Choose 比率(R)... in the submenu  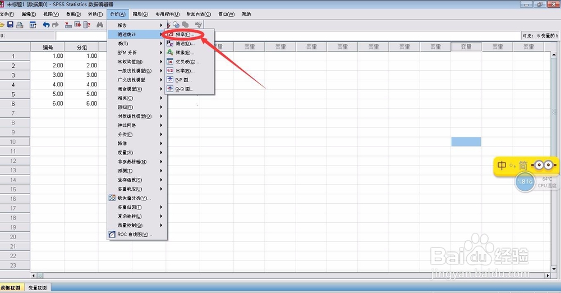click(x=189, y=71)
